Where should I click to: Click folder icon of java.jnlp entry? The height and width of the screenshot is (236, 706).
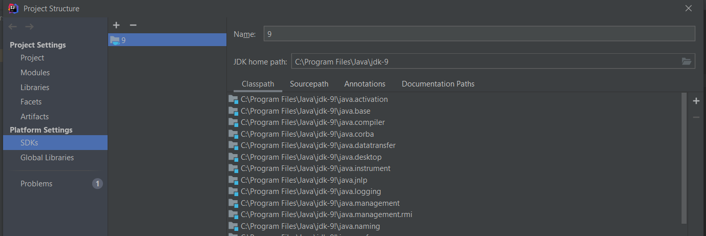point(234,180)
